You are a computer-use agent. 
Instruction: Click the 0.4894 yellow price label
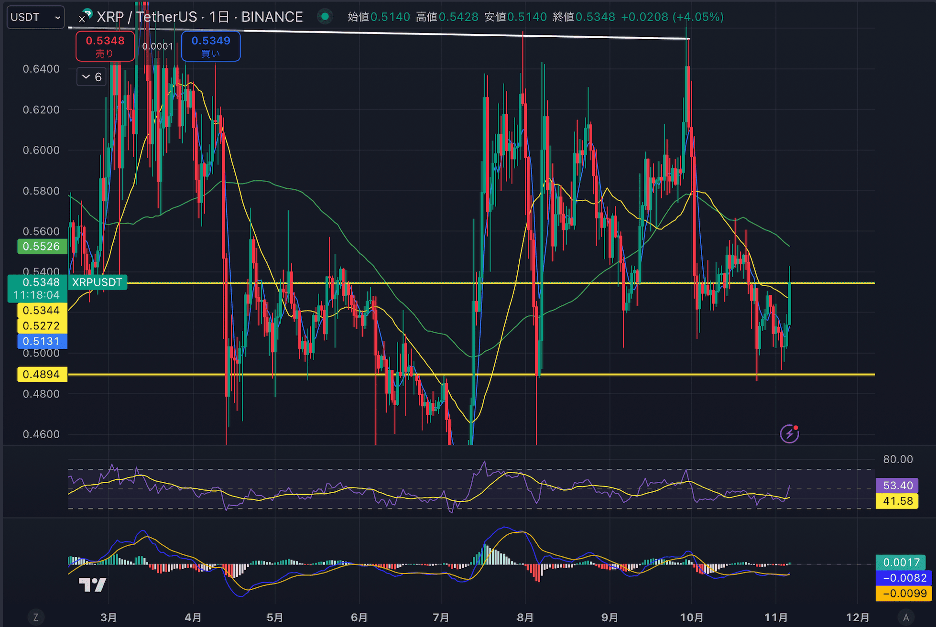click(x=42, y=374)
